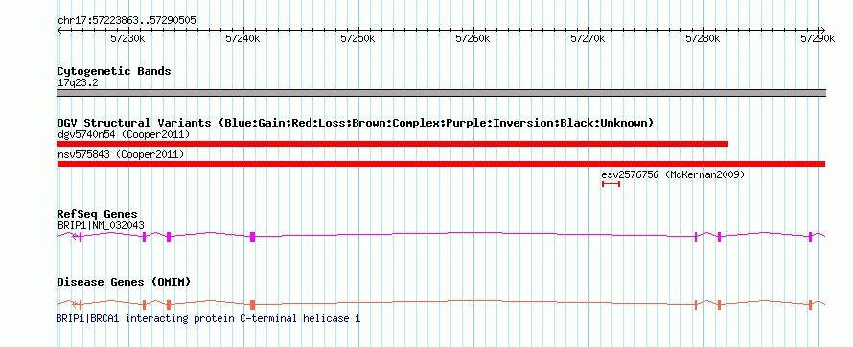Click the 57230k ruler tick label

(127, 38)
